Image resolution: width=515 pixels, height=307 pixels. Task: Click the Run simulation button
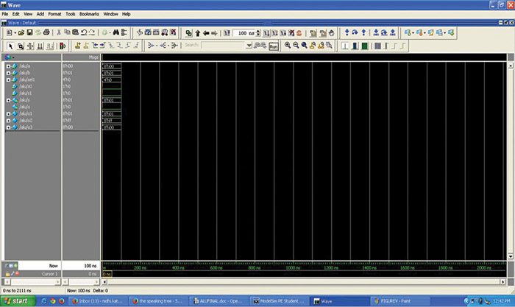tap(273, 46)
